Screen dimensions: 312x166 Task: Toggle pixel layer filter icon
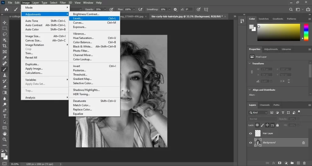[x=271, y=112]
